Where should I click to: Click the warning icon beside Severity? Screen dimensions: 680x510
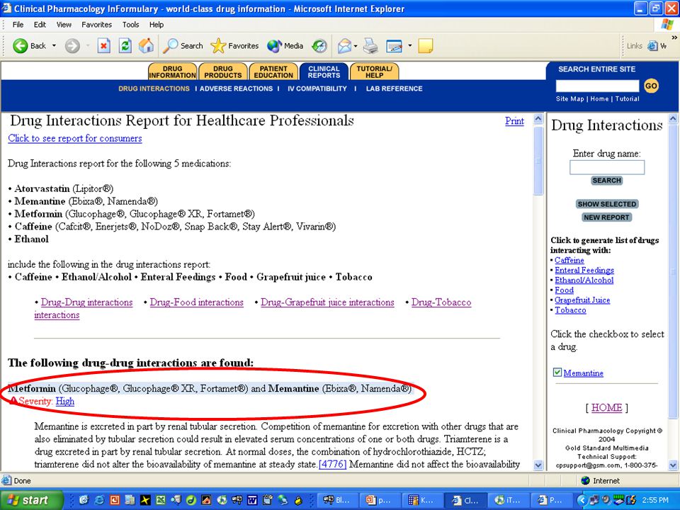coord(13,401)
